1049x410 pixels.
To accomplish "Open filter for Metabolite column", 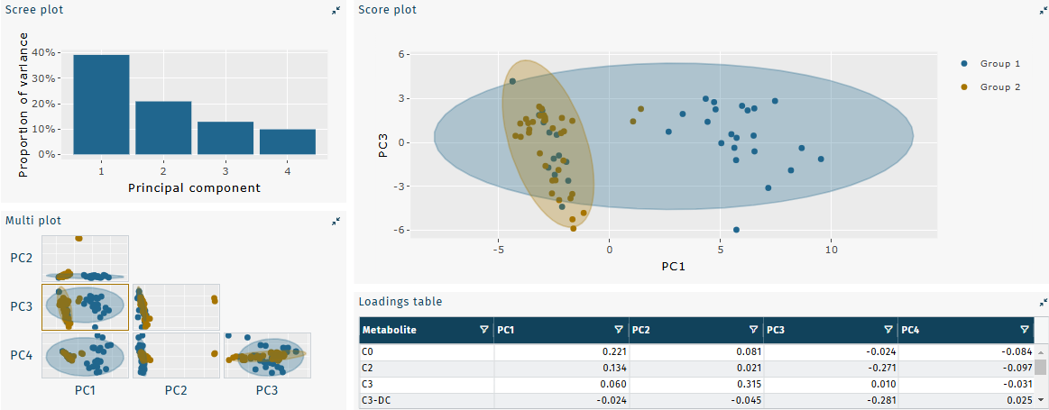I will point(484,330).
